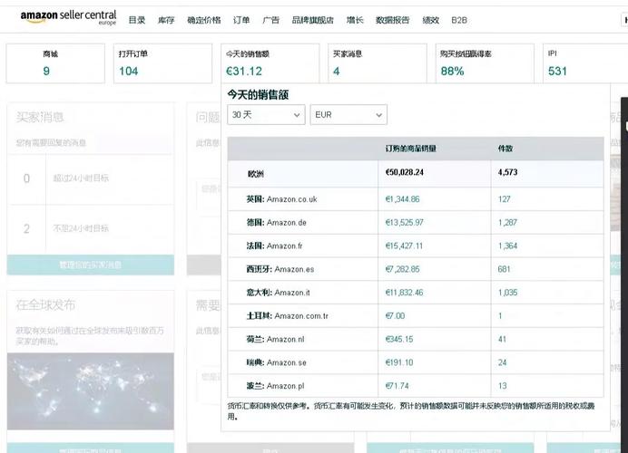Open the 确定价格 menu

coord(204,20)
